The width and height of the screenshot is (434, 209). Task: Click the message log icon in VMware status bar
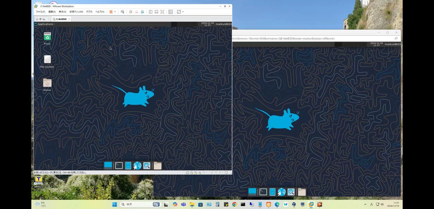tap(226, 172)
